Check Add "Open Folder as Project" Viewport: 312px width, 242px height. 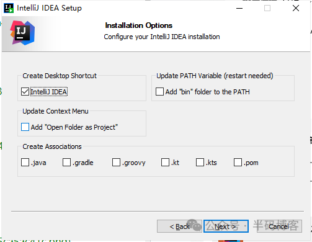tap(25, 127)
